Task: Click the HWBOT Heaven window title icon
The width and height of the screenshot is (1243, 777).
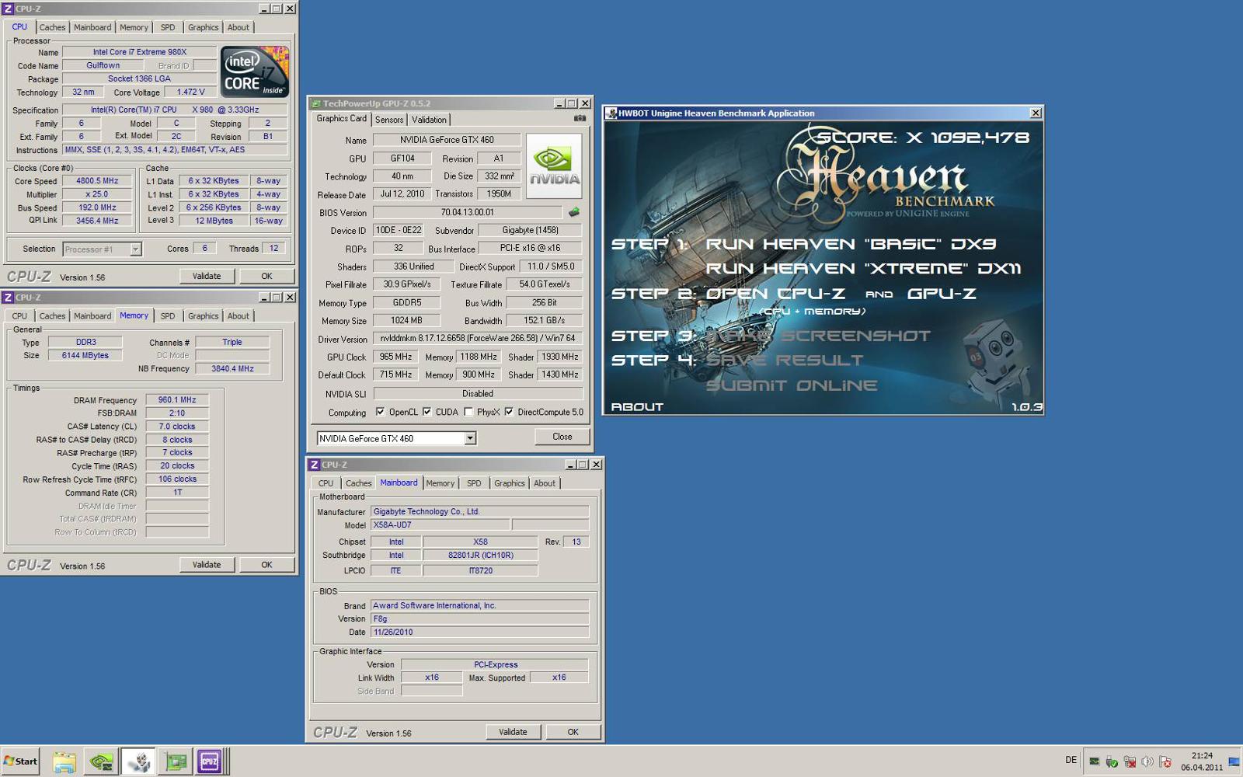Action: pyautogui.click(x=611, y=113)
